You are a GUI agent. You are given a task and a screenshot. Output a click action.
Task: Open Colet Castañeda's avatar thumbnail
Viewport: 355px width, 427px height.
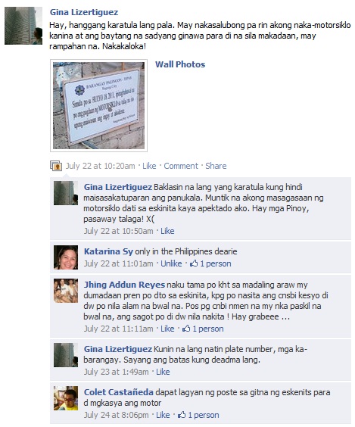(66, 398)
